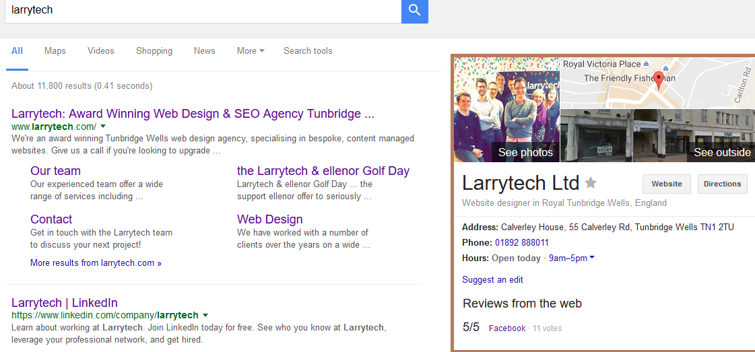Image resolution: width=755 pixels, height=352 pixels.
Task: Click the Reviews from the web heading
Action: 523,304
